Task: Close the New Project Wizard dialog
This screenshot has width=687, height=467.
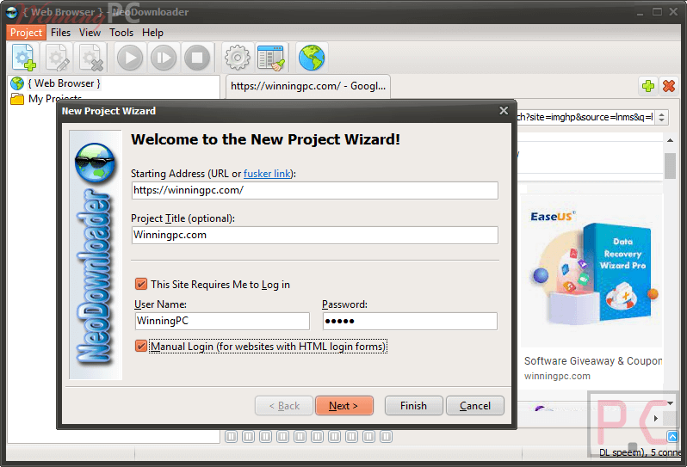Action: pos(504,111)
